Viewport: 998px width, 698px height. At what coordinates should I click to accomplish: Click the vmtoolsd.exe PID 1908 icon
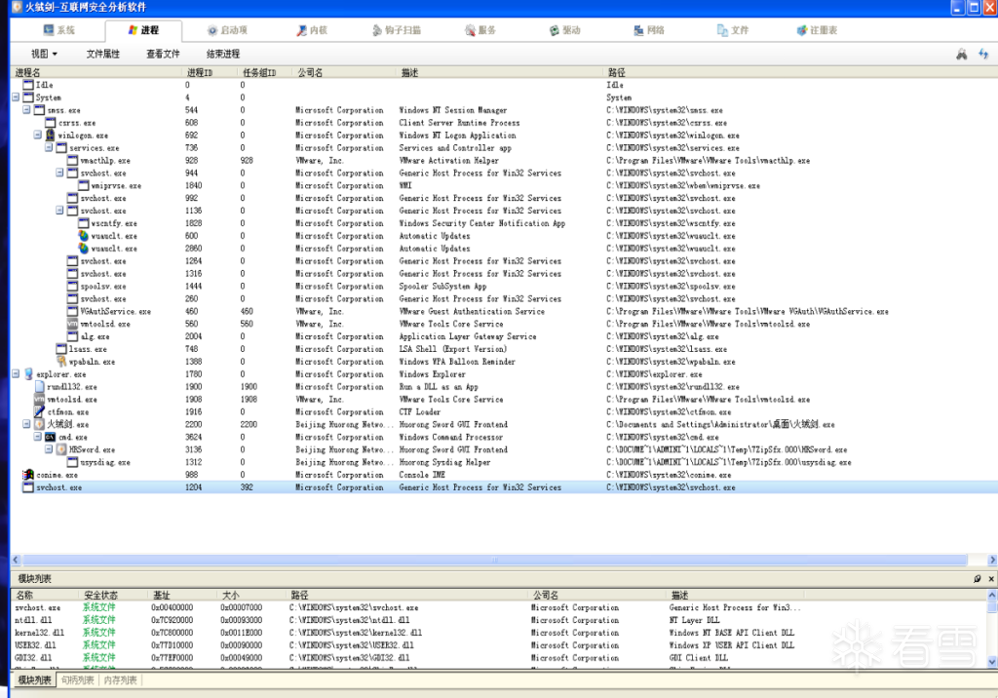point(39,400)
